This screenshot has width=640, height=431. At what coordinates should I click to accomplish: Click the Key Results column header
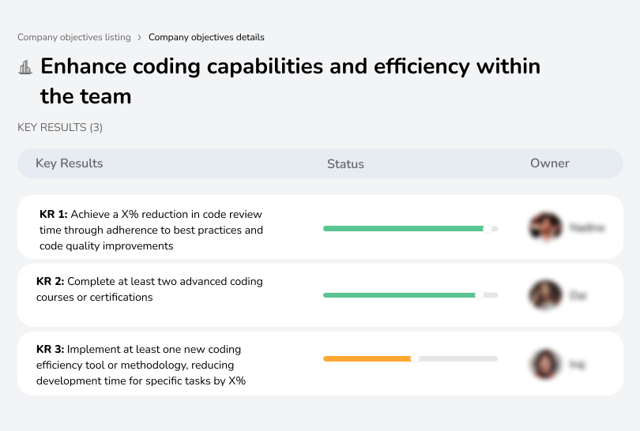[x=69, y=163]
